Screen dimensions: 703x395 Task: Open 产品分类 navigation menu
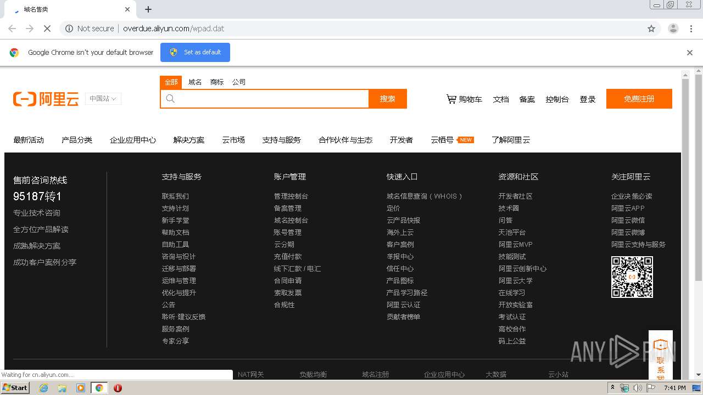[77, 140]
